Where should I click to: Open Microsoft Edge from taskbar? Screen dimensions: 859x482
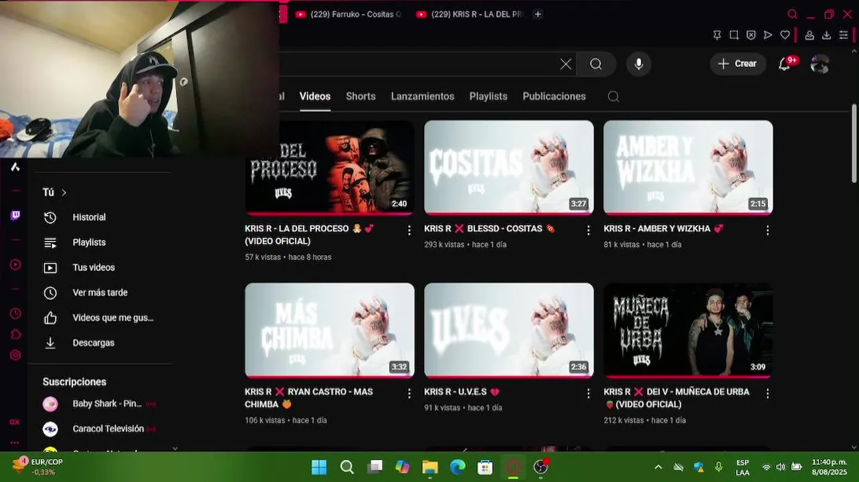458,467
